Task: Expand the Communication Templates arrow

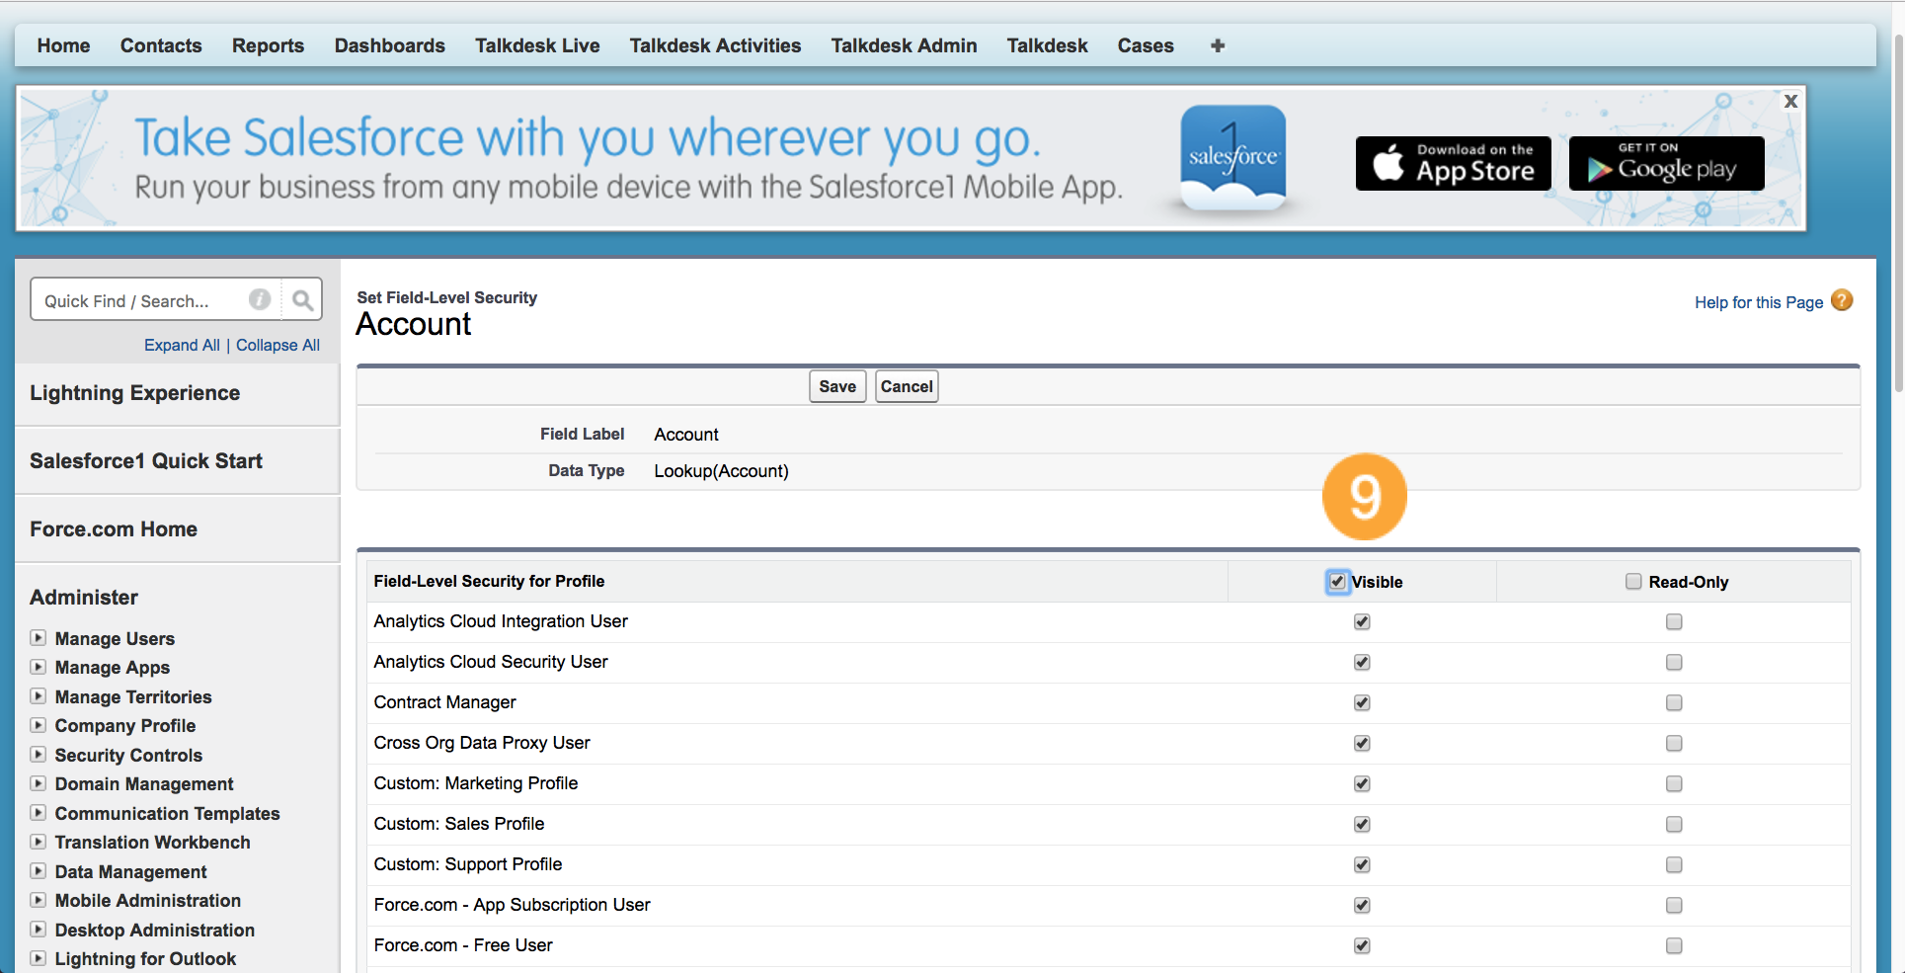Action: point(38,813)
